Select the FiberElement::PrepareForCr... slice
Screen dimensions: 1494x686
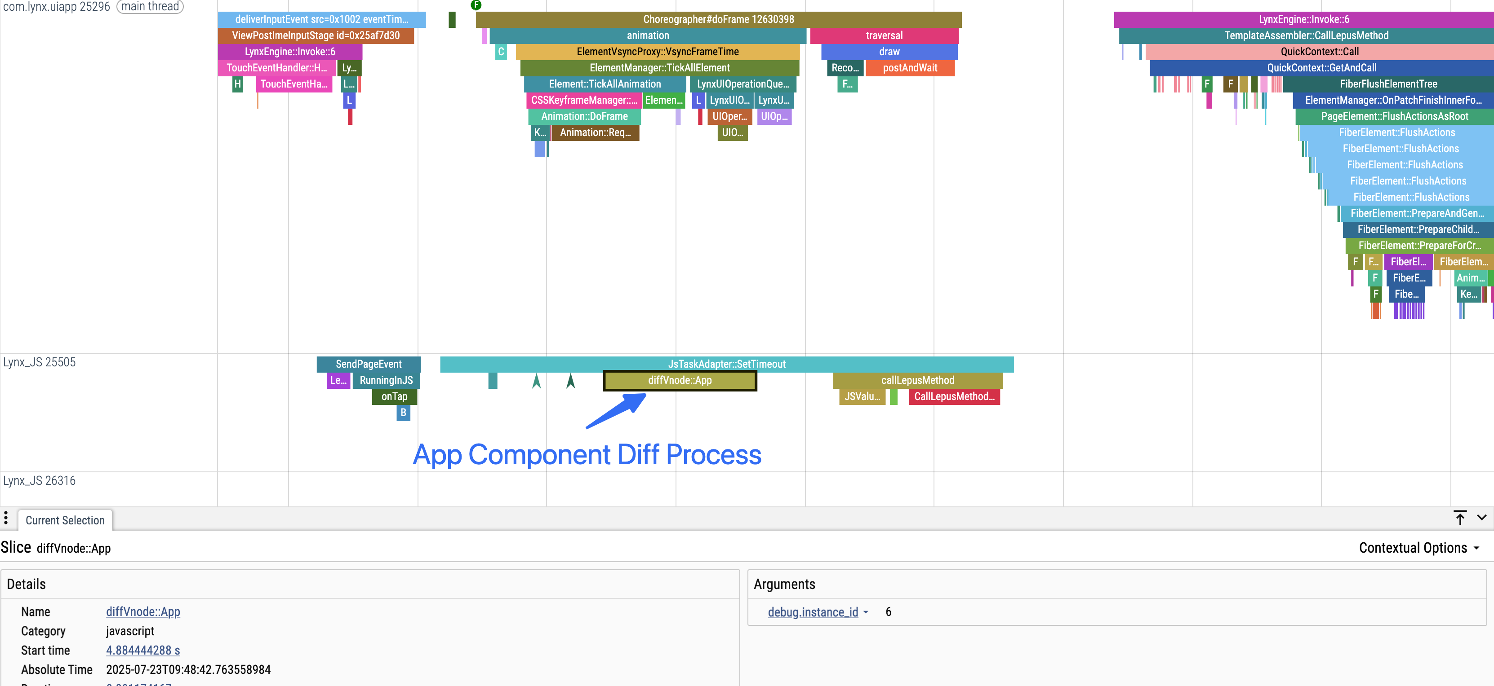[1419, 246]
